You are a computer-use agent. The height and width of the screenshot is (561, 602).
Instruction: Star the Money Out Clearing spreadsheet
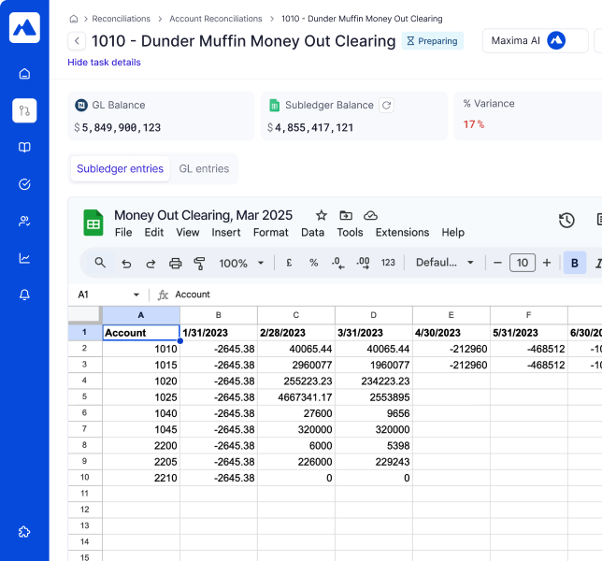coord(322,215)
